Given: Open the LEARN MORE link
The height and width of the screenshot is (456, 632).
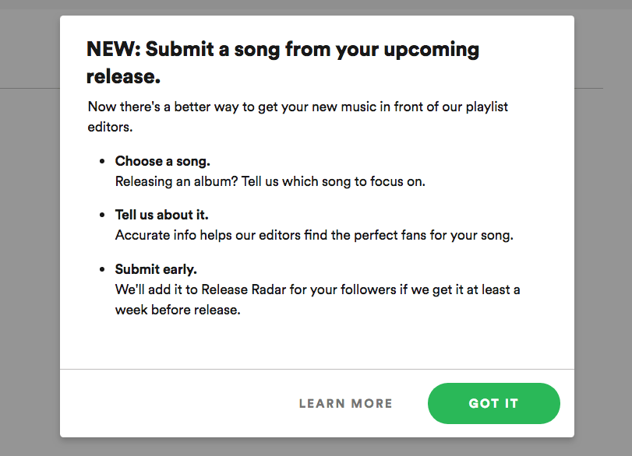Looking at the screenshot, I should click(346, 404).
